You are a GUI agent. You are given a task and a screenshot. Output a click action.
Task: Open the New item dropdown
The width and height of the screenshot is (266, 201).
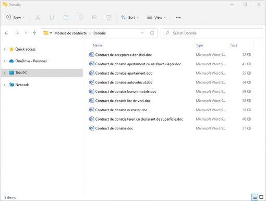[x=16, y=17]
